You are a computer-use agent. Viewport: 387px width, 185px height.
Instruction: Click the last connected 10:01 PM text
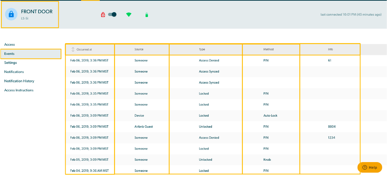(351, 15)
